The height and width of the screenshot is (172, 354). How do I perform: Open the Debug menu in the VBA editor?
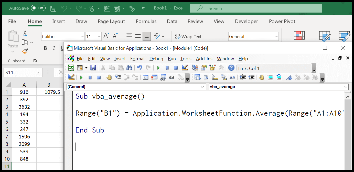pyautogui.click(x=156, y=59)
